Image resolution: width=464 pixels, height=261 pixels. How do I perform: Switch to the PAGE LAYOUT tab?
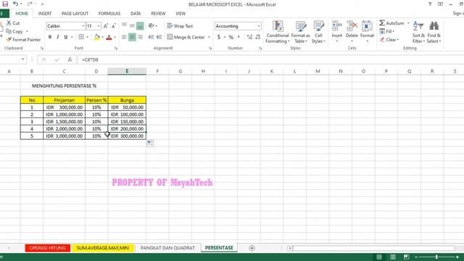(x=75, y=14)
